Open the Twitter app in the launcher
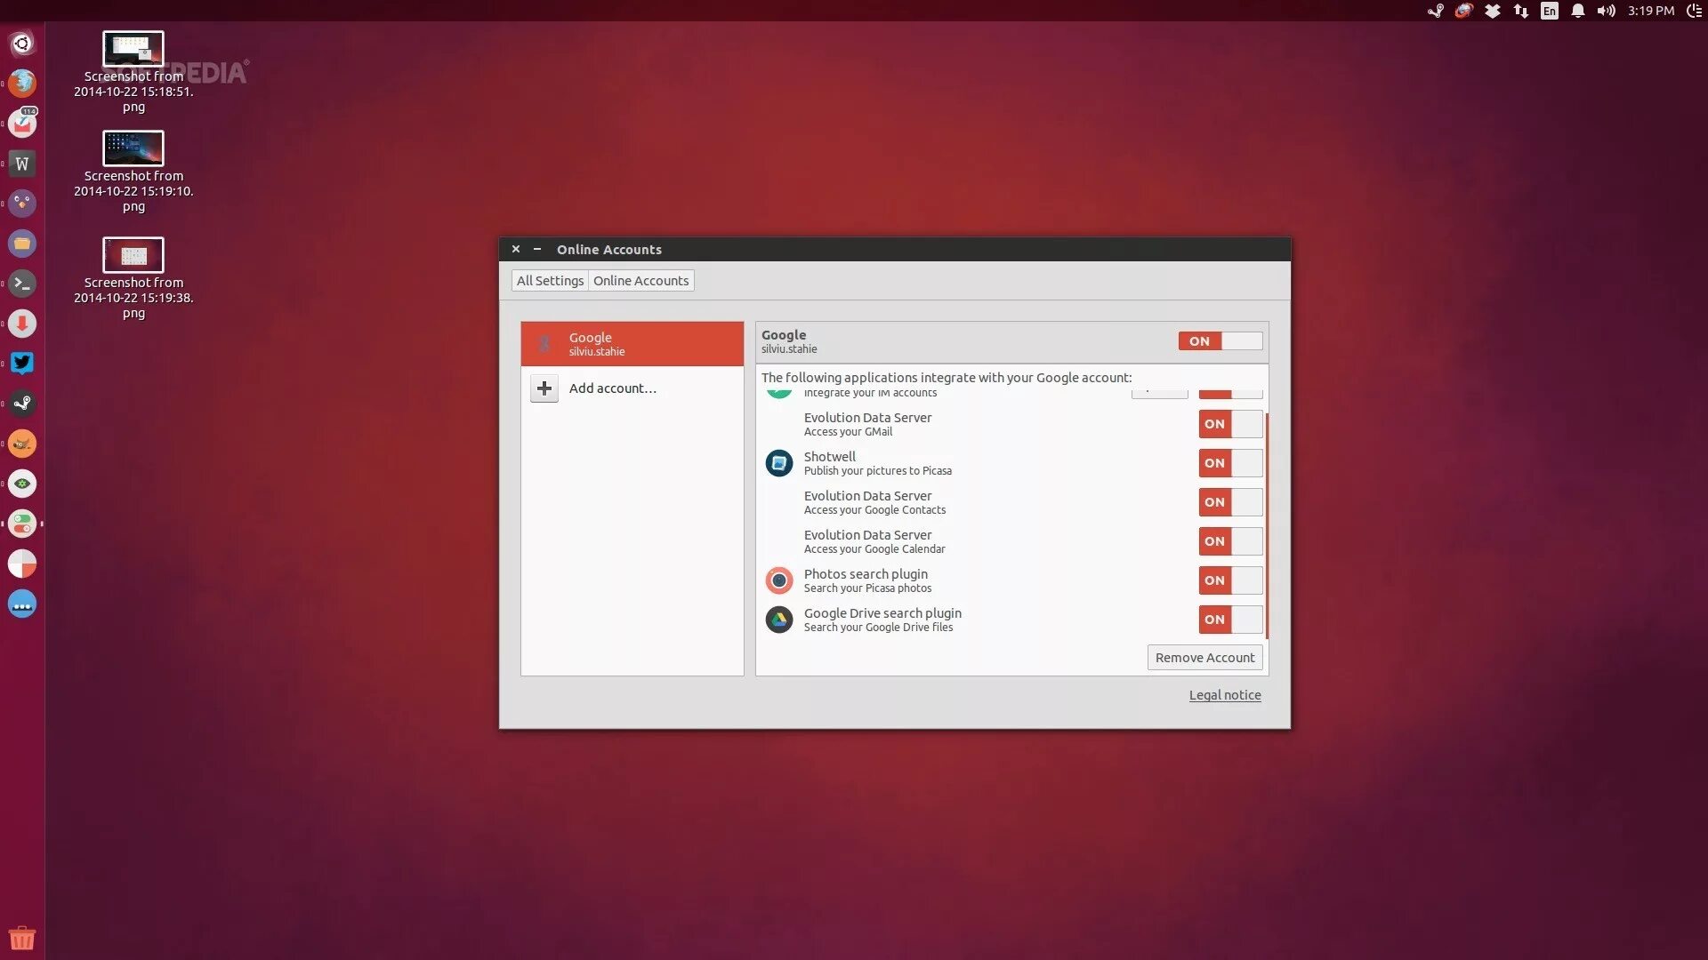This screenshot has width=1708, height=960. pos(22,364)
